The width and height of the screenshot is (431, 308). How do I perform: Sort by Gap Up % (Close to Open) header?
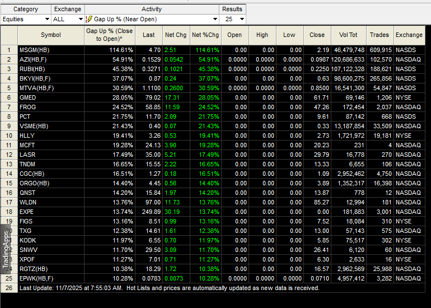(109, 35)
